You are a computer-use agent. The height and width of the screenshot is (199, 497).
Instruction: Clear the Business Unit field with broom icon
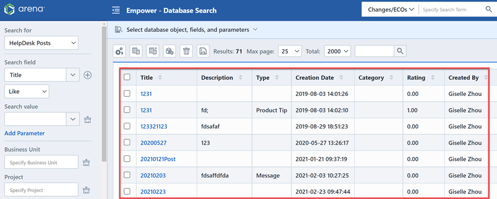pos(86,163)
